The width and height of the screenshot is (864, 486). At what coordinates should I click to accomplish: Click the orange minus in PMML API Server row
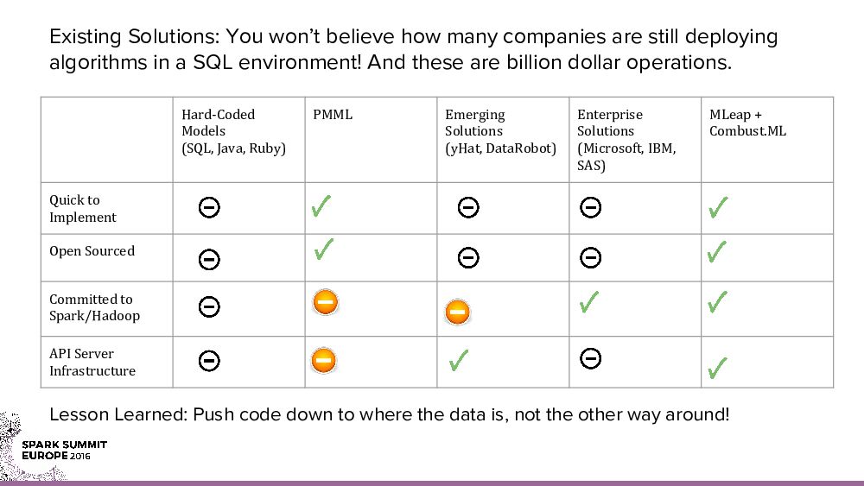[323, 359]
